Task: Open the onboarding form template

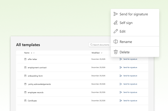Action: pyautogui.click(x=35, y=76)
